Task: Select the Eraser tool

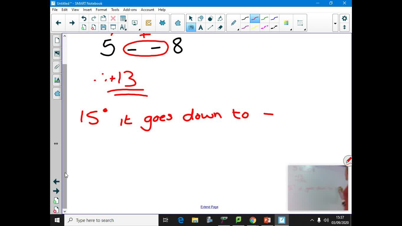Action: [x=220, y=27]
